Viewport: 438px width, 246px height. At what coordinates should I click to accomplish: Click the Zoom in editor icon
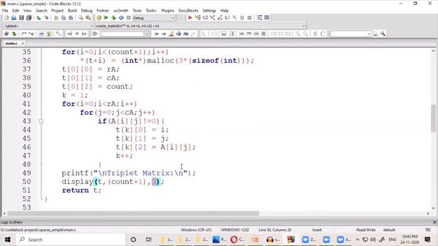tap(298, 33)
